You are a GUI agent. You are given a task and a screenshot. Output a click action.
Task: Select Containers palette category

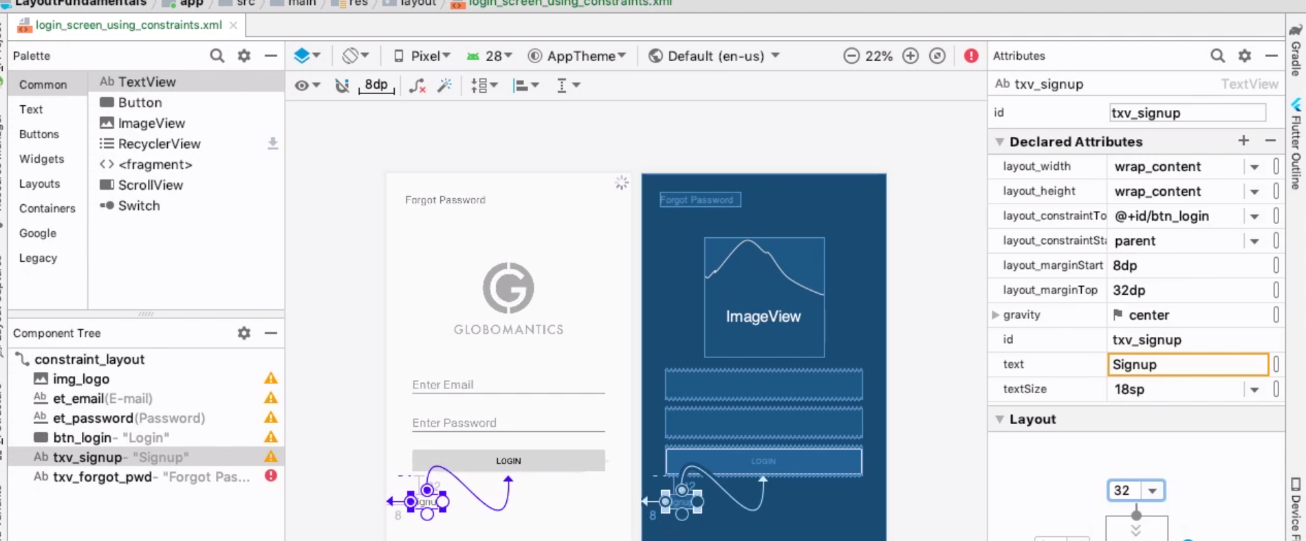coord(47,208)
